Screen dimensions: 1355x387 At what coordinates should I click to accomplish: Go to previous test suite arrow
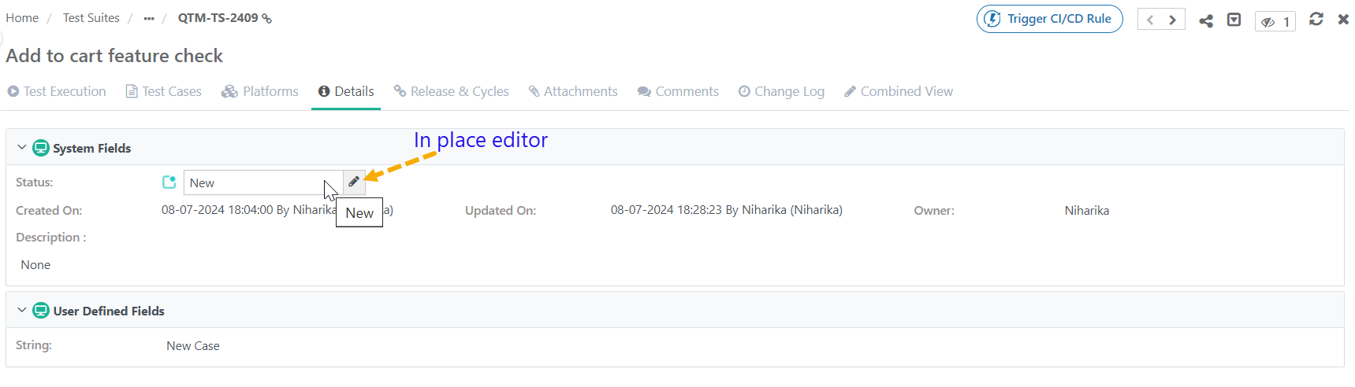coord(1150,20)
